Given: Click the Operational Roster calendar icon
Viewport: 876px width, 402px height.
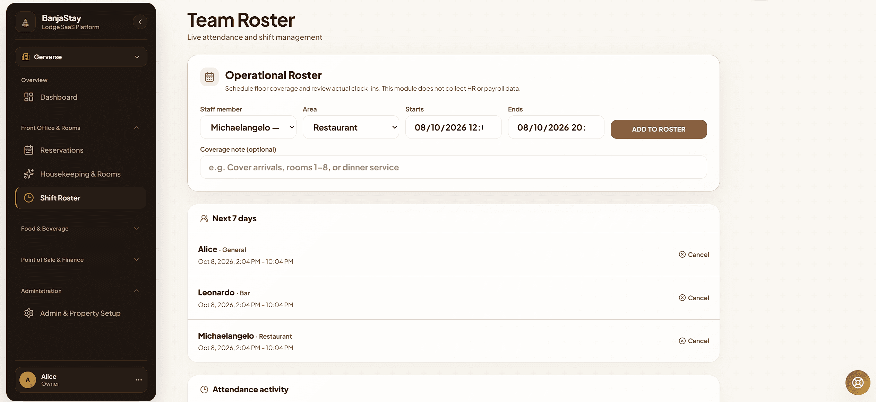Looking at the screenshot, I should click(209, 77).
